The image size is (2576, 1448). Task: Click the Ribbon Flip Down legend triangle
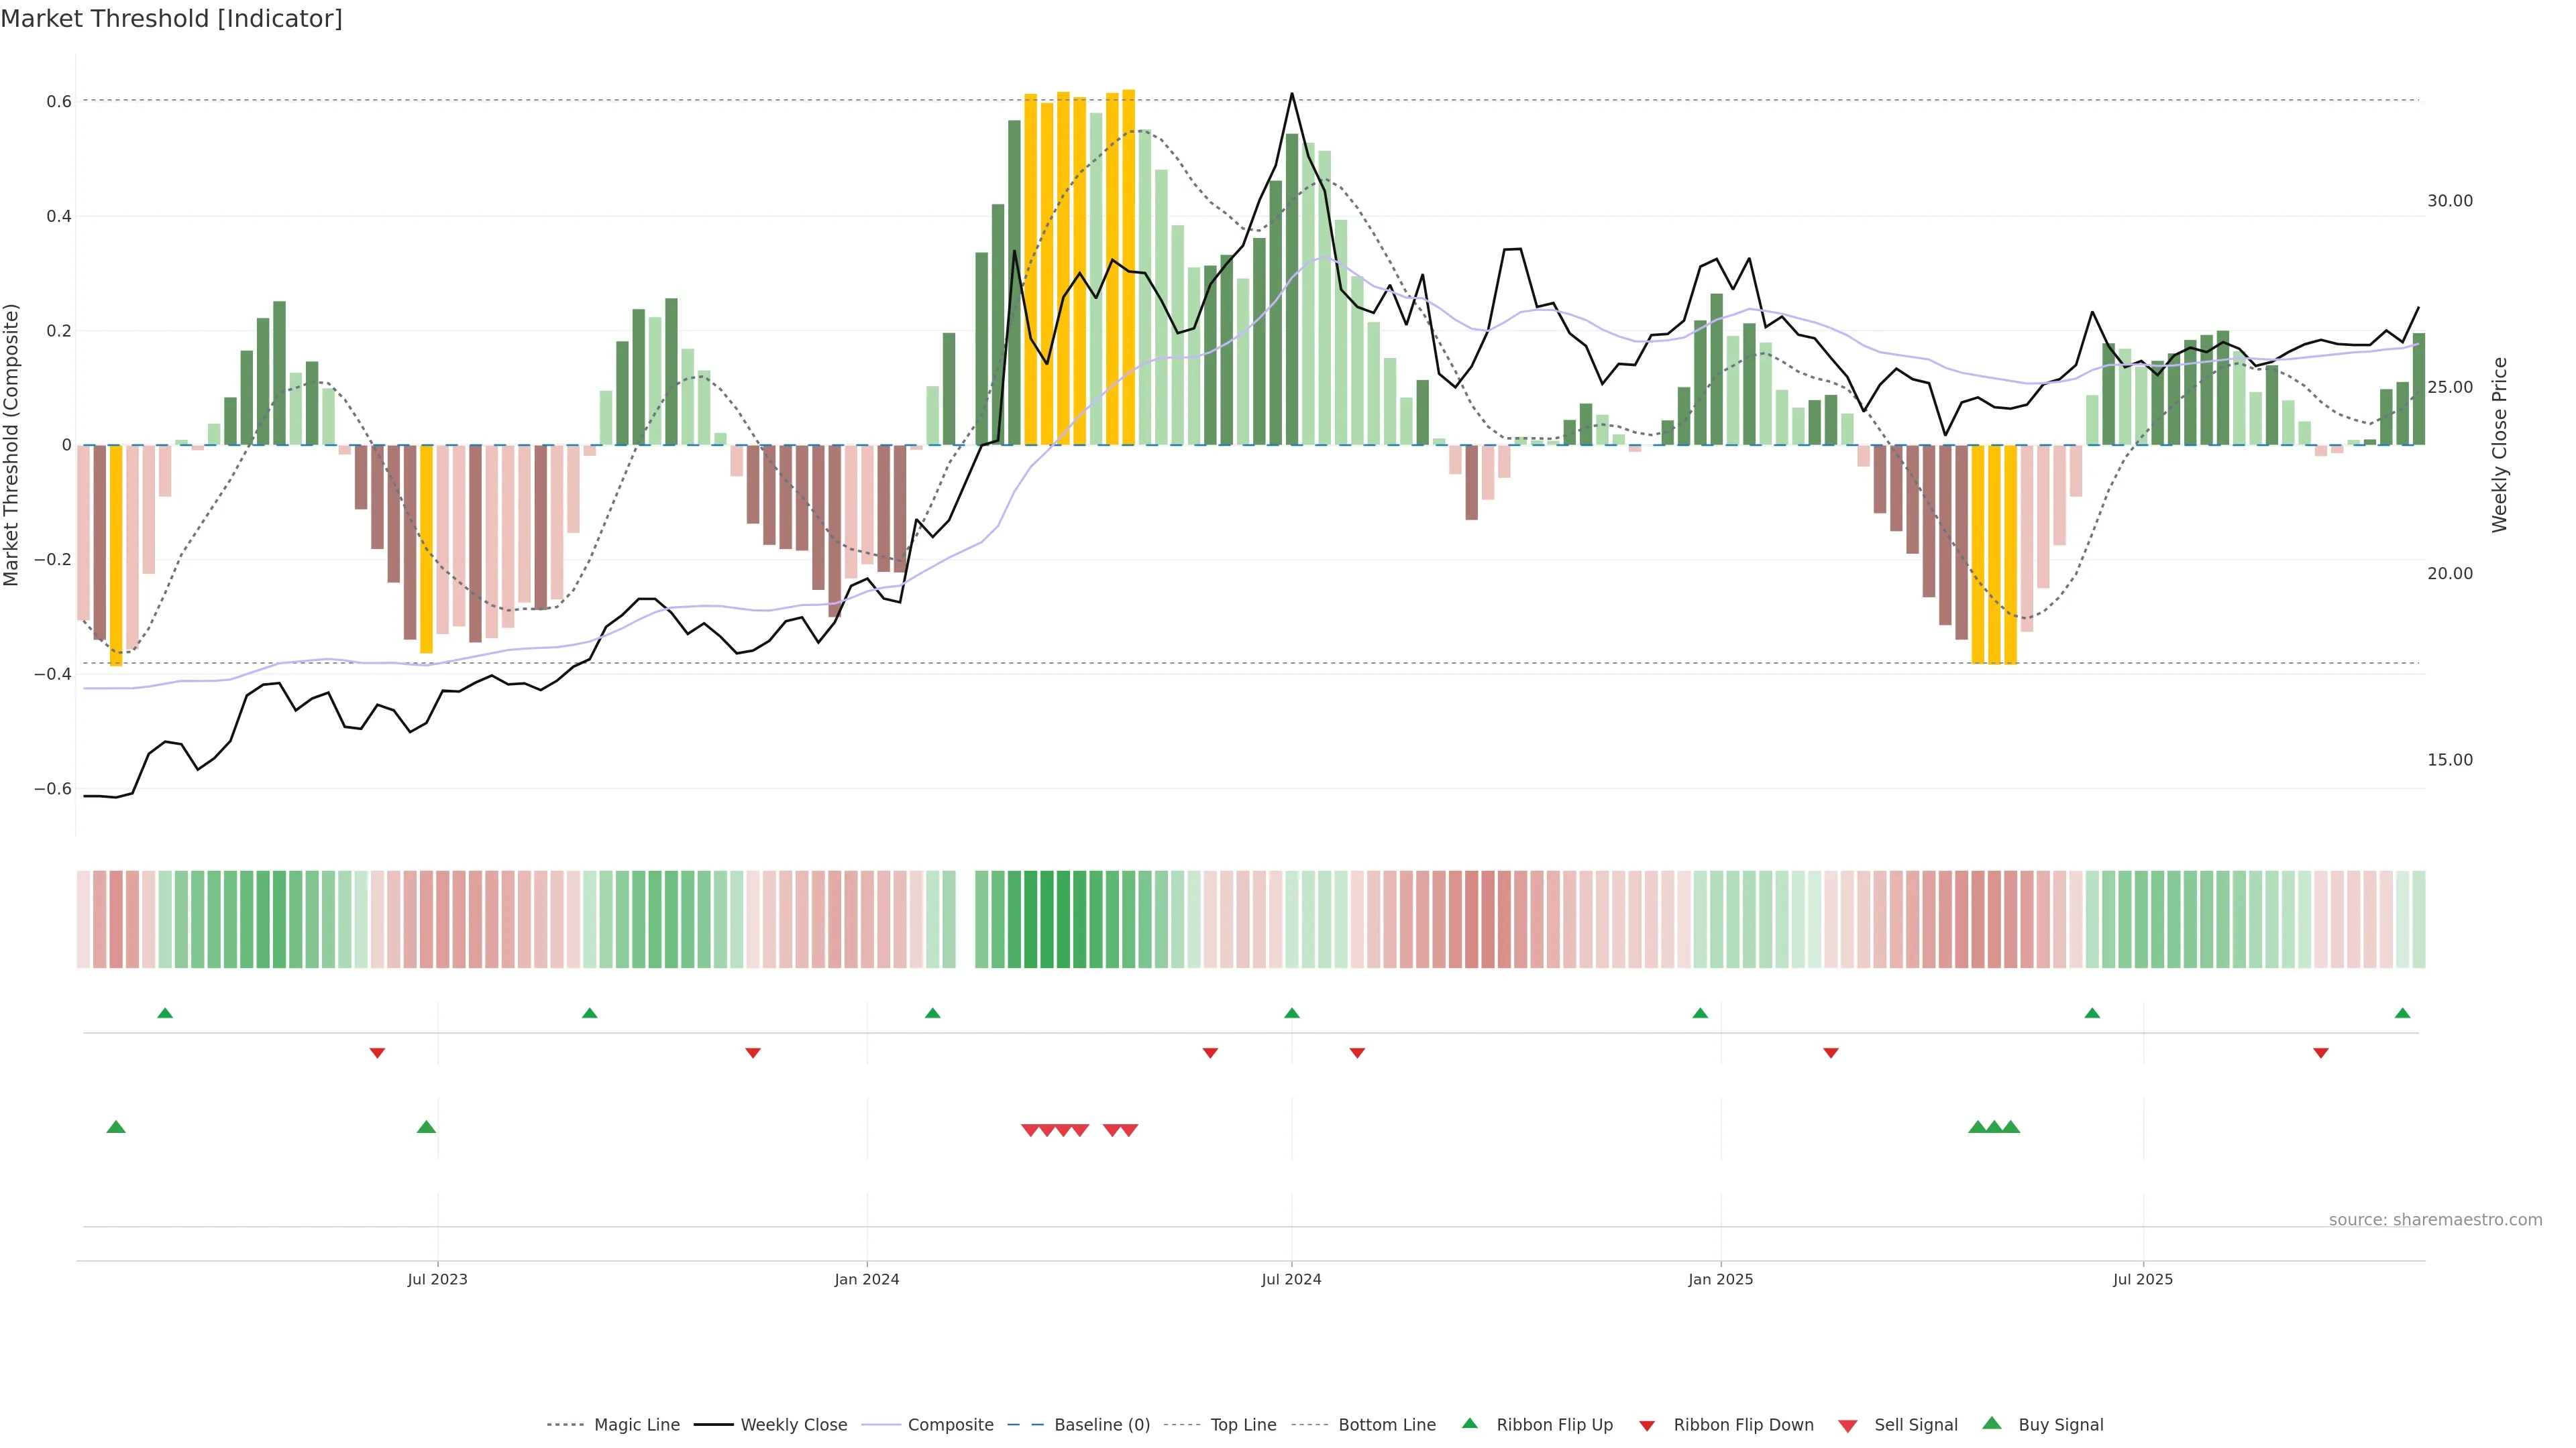click(1647, 1426)
